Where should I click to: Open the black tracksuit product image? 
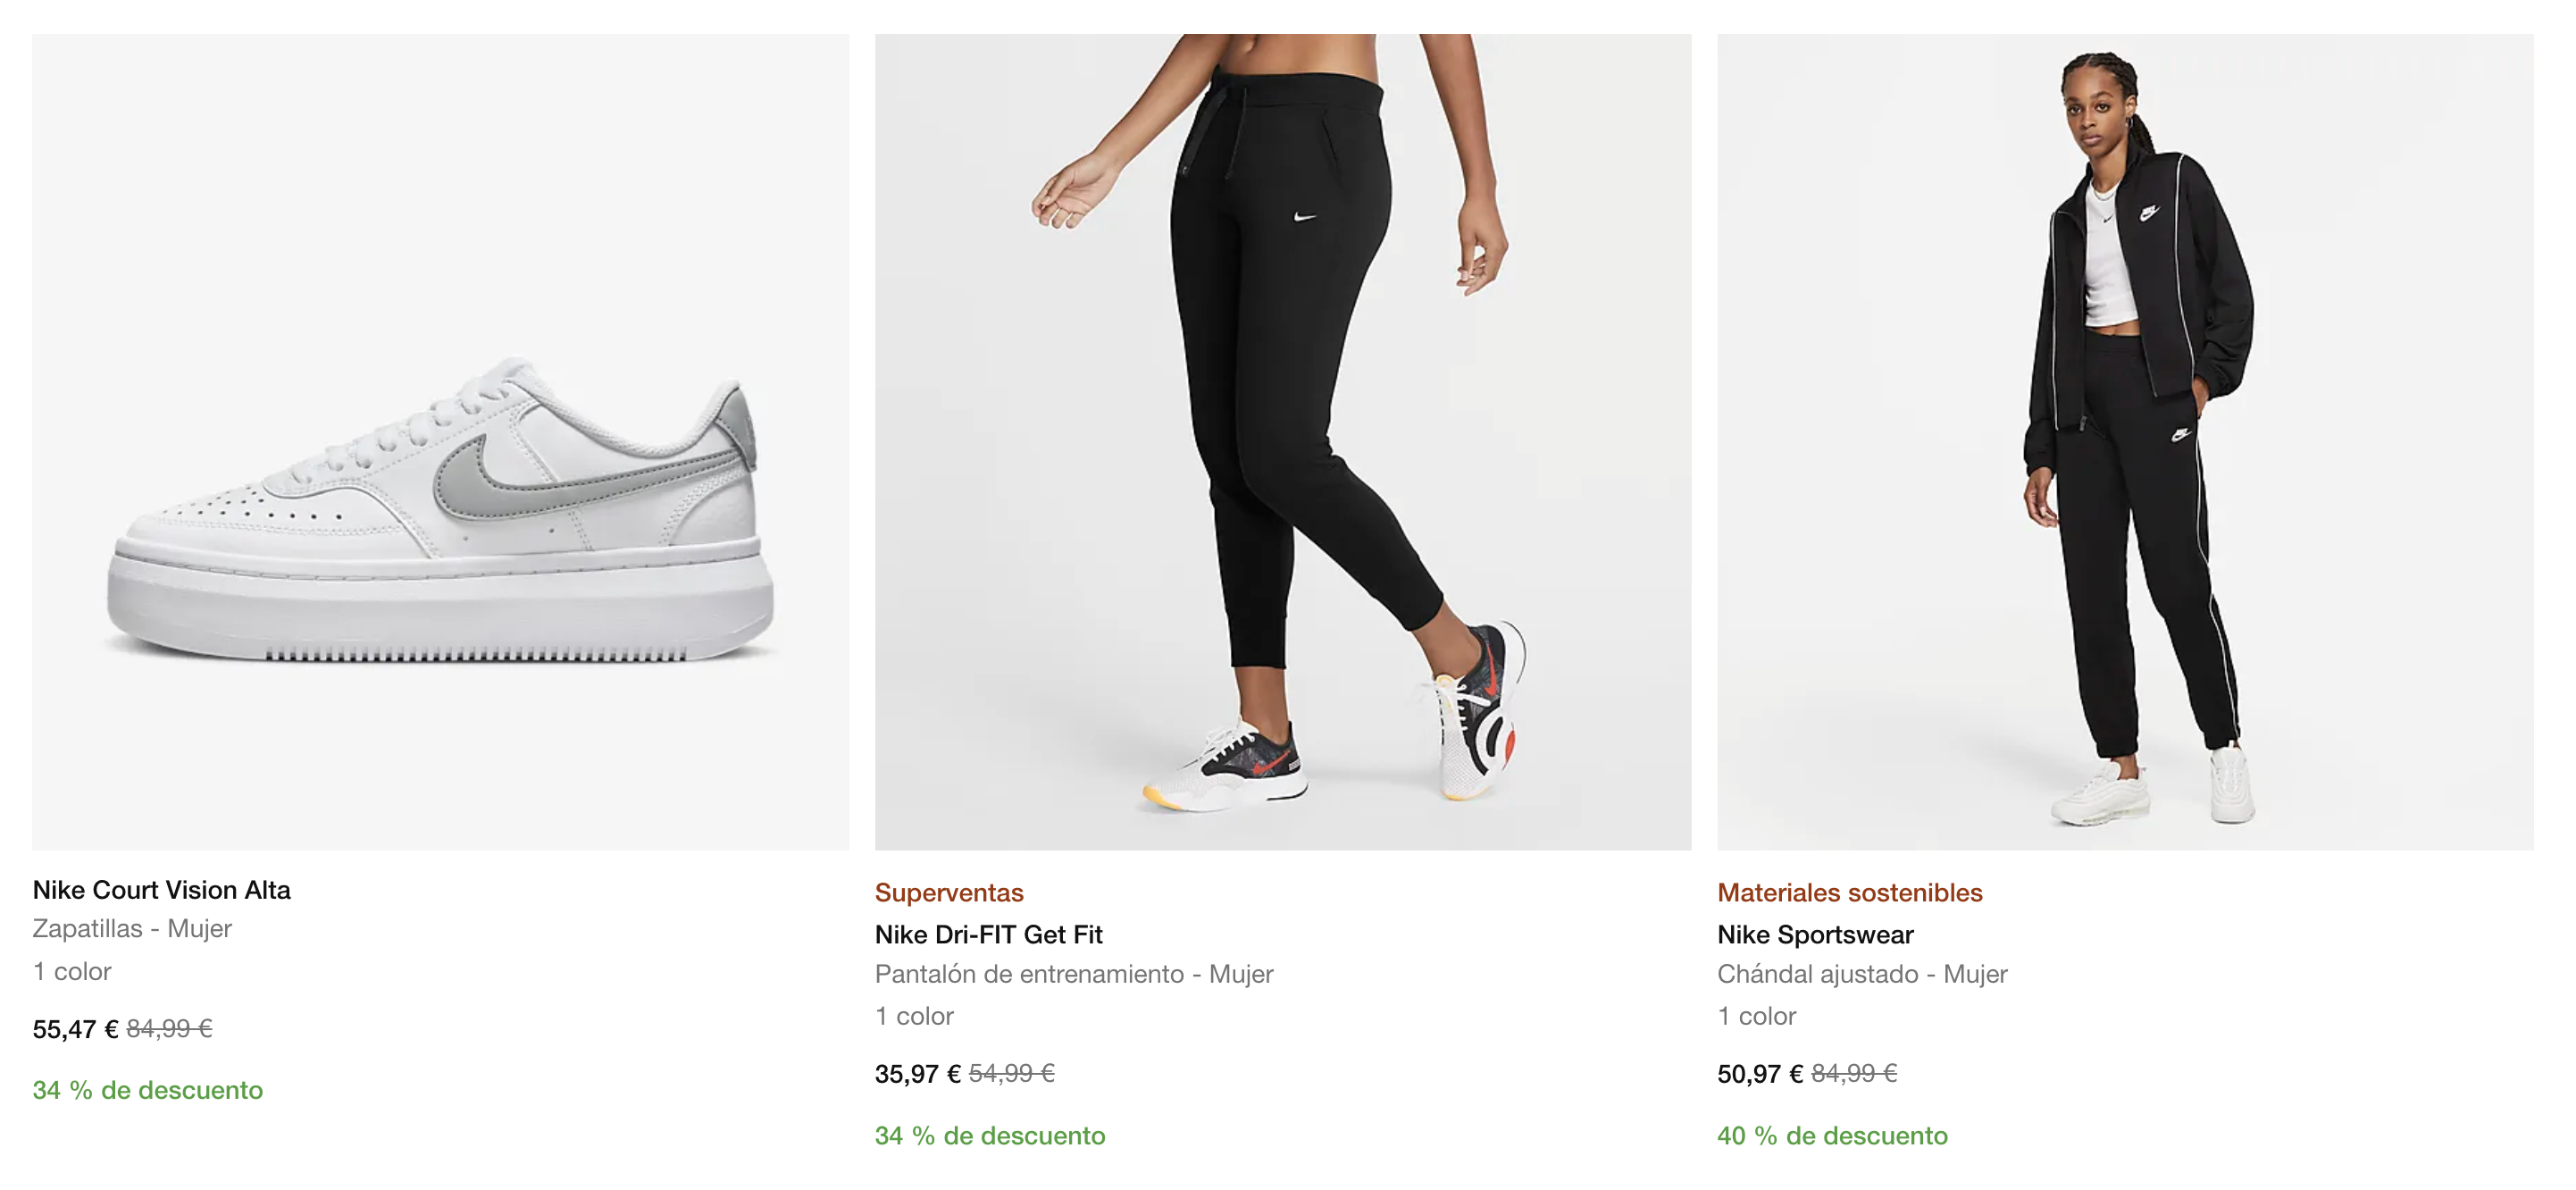click(x=2125, y=442)
